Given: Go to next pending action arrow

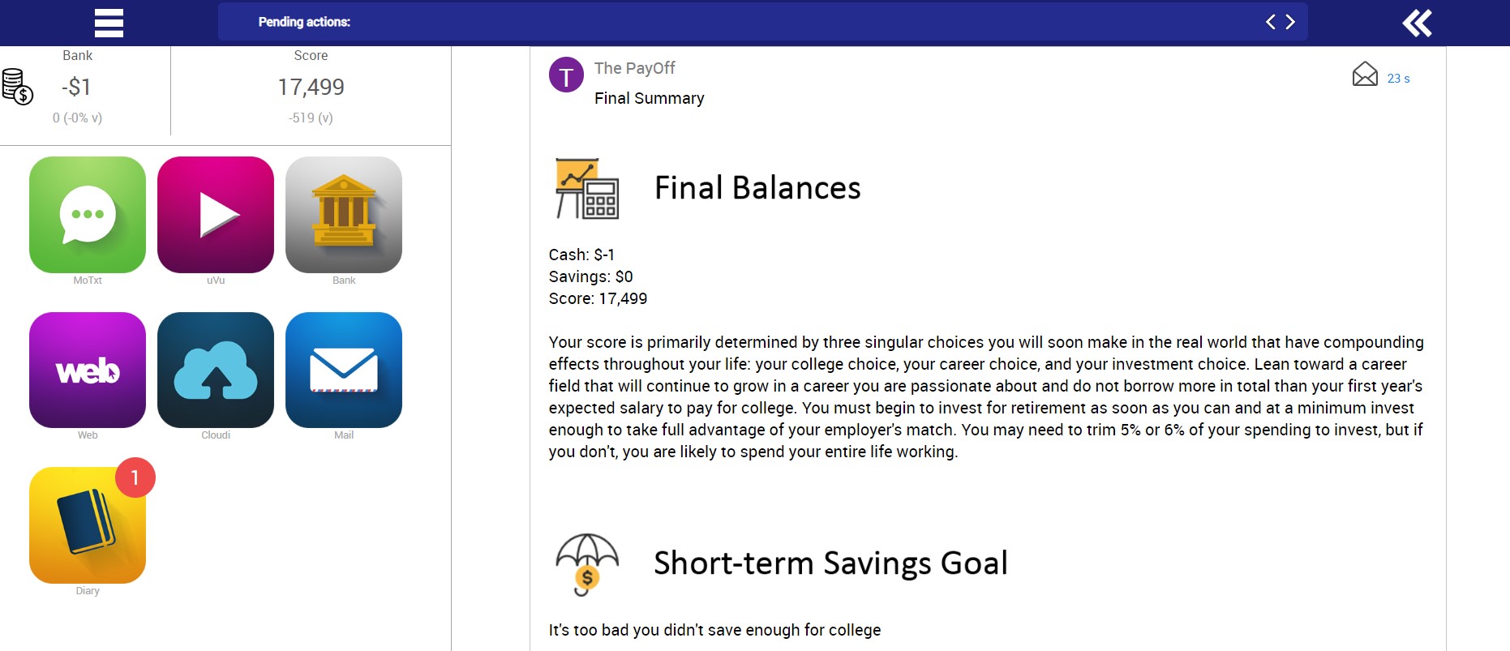Looking at the screenshot, I should pyautogui.click(x=1290, y=22).
